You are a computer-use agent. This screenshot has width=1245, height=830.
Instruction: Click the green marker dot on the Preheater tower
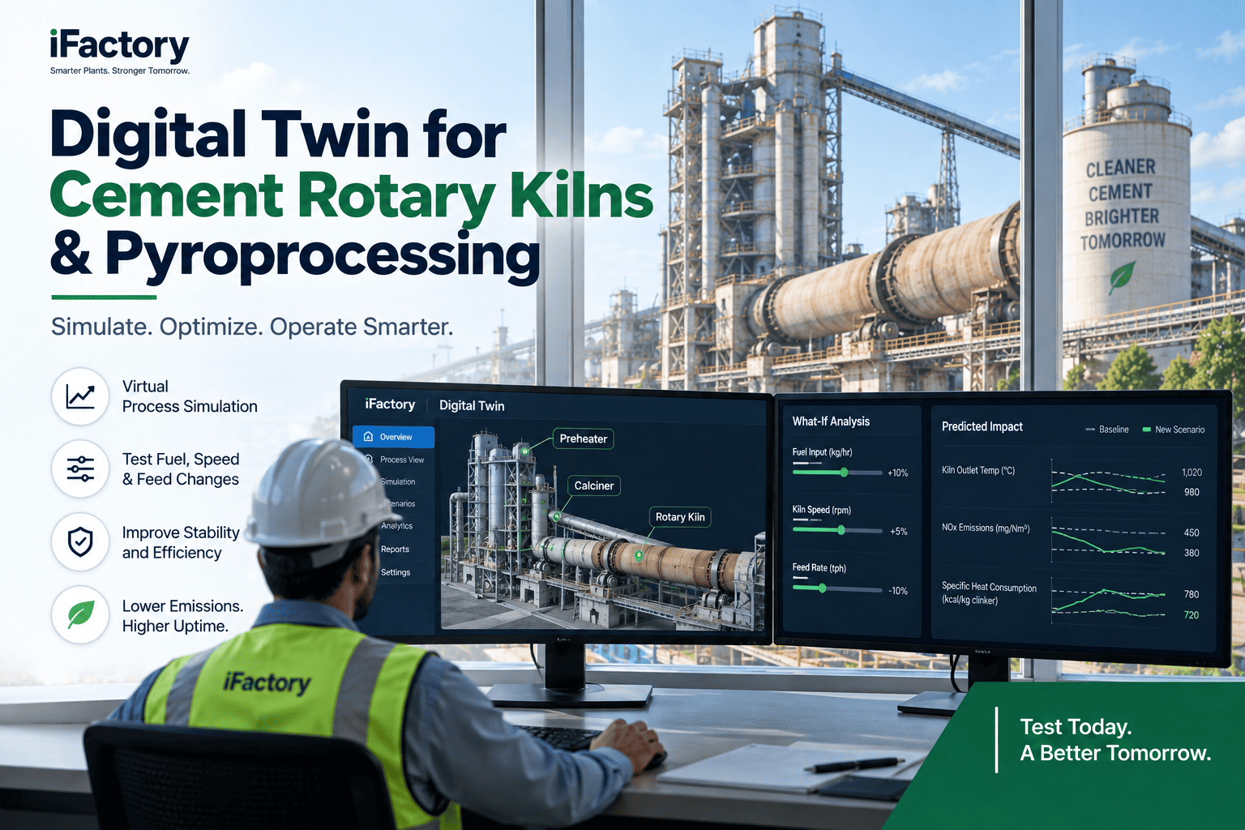pyautogui.click(x=524, y=451)
